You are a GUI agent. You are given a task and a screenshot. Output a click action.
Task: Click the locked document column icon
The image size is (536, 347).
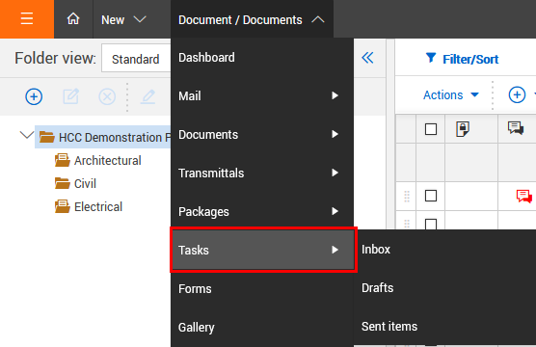click(463, 129)
